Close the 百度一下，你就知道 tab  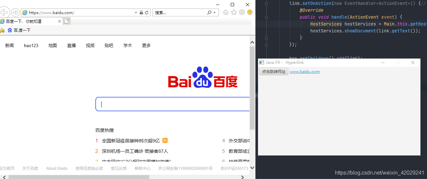point(59,21)
